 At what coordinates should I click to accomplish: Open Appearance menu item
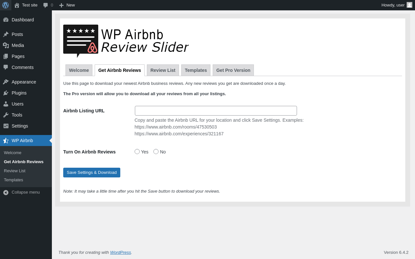click(24, 82)
